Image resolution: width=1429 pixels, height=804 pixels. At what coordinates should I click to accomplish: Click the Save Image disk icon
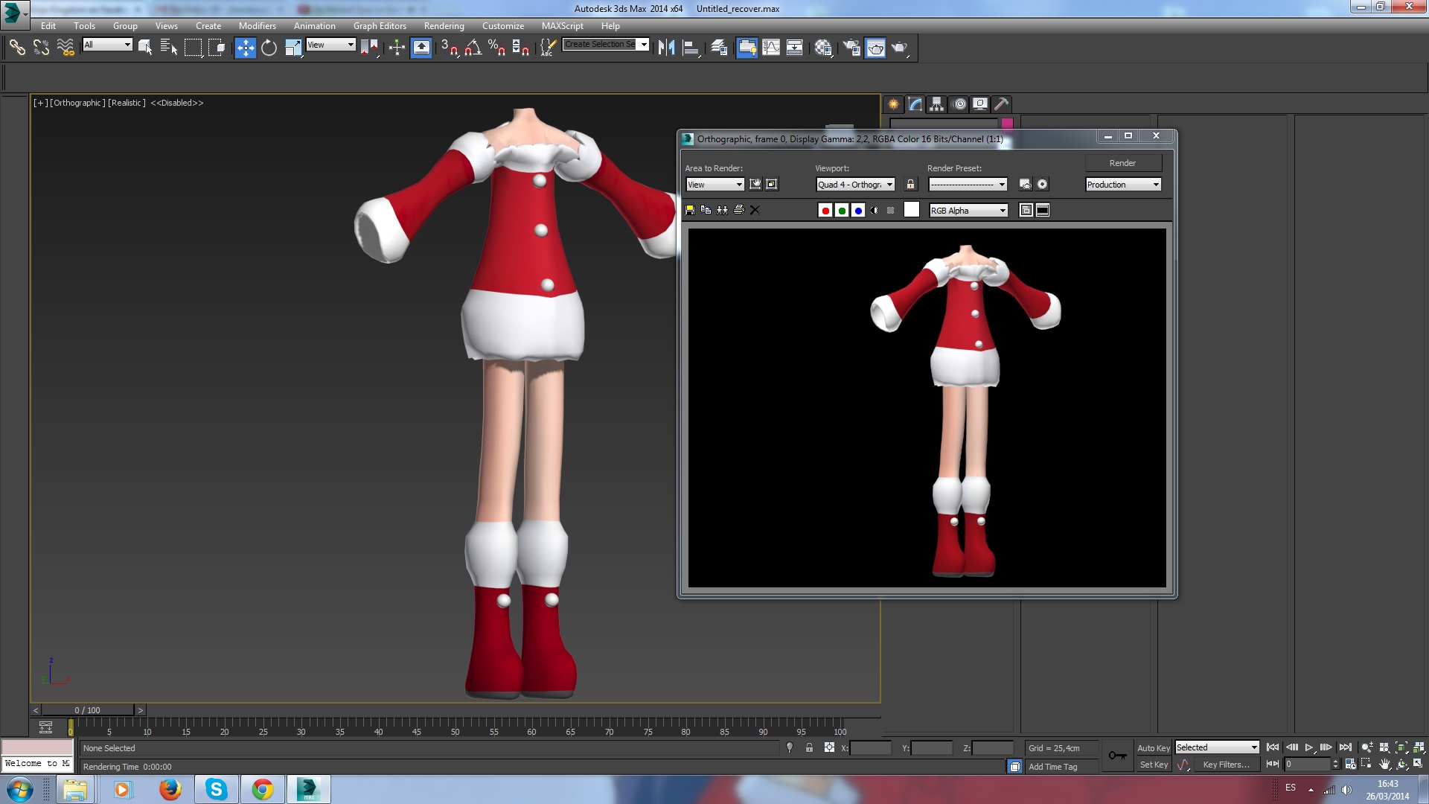(690, 211)
